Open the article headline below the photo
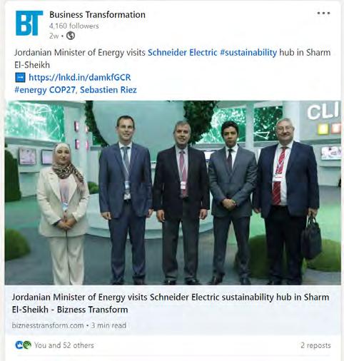The height and width of the screenshot is (361, 344). point(171,303)
